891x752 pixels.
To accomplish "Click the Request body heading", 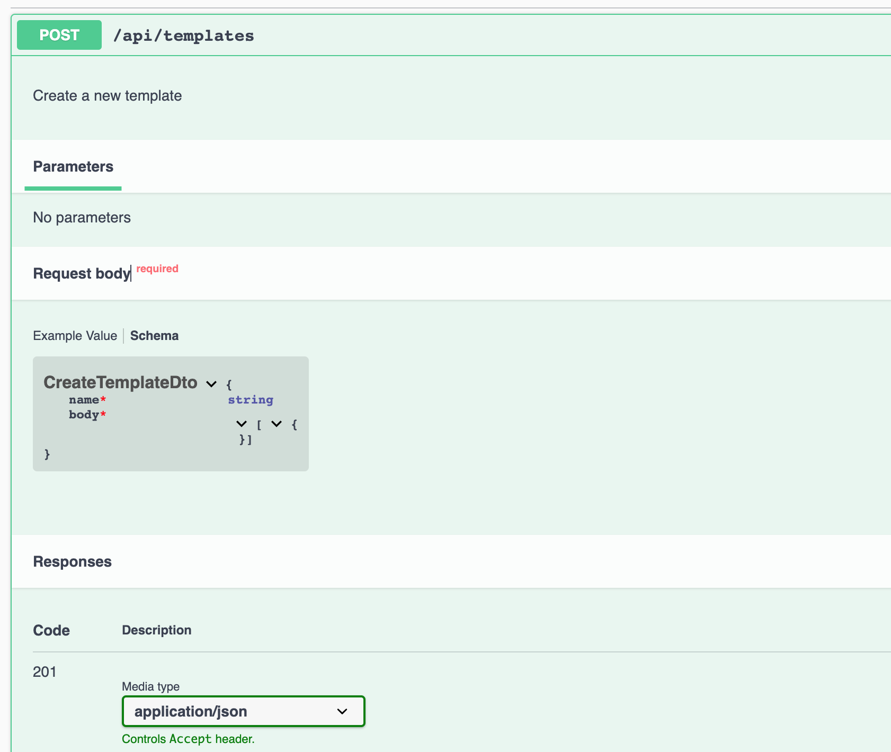I will (x=81, y=273).
